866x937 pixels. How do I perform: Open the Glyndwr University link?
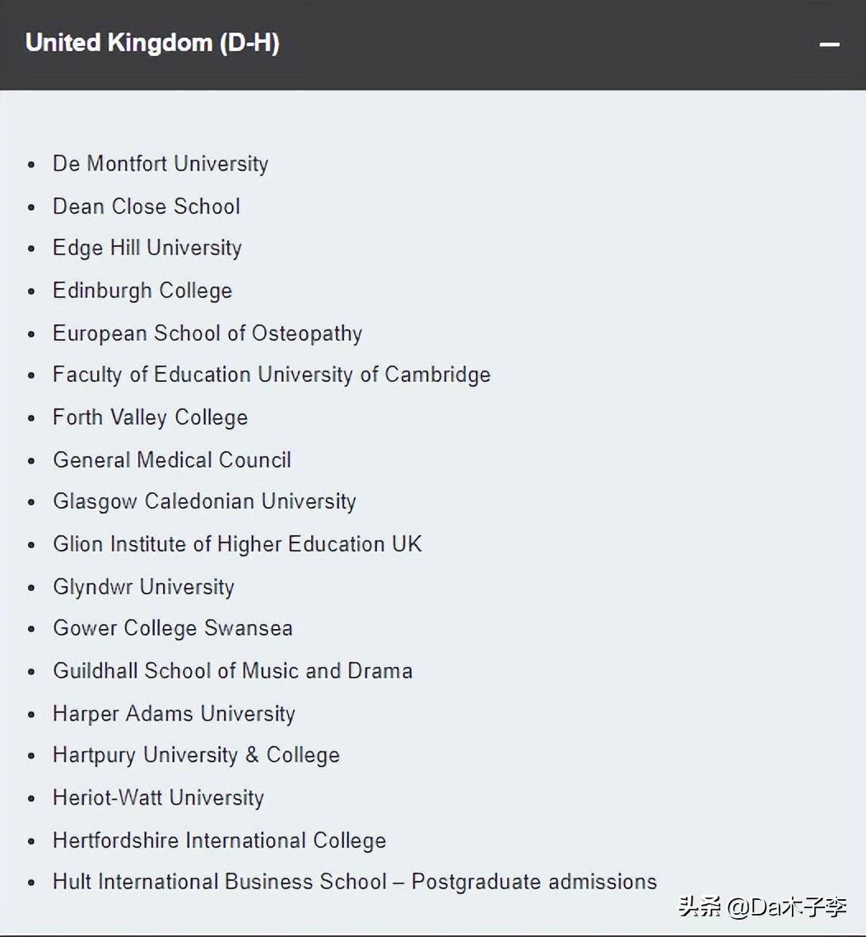point(144,587)
